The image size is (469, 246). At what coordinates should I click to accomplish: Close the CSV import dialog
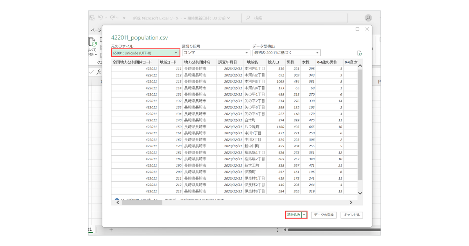click(367, 29)
